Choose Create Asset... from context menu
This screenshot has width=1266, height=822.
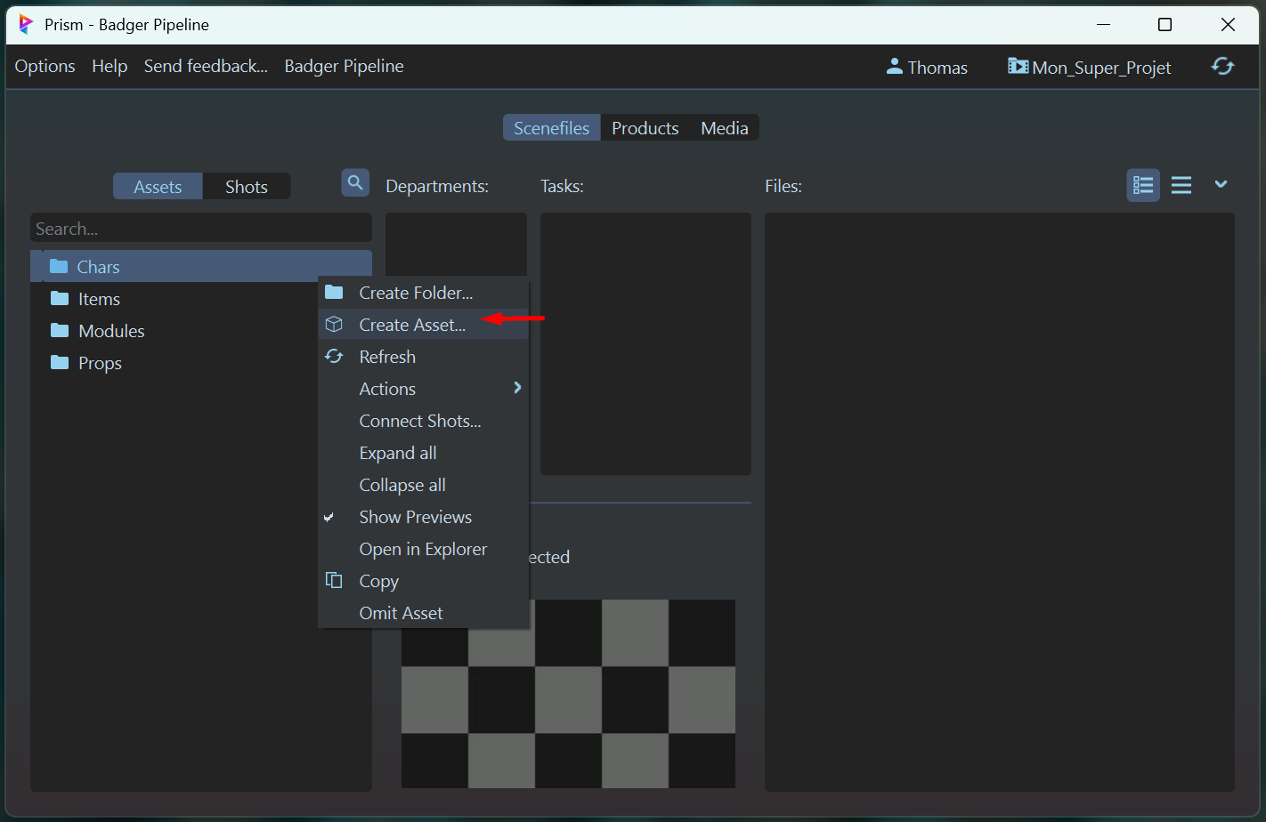[x=411, y=325]
